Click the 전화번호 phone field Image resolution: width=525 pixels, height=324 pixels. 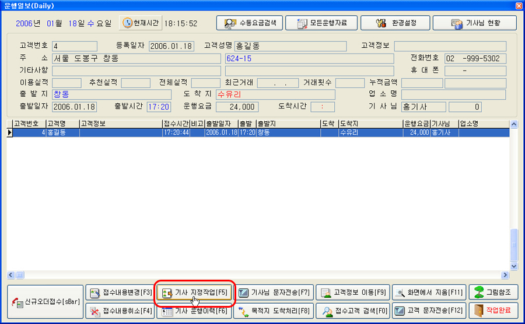coord(475,58)
